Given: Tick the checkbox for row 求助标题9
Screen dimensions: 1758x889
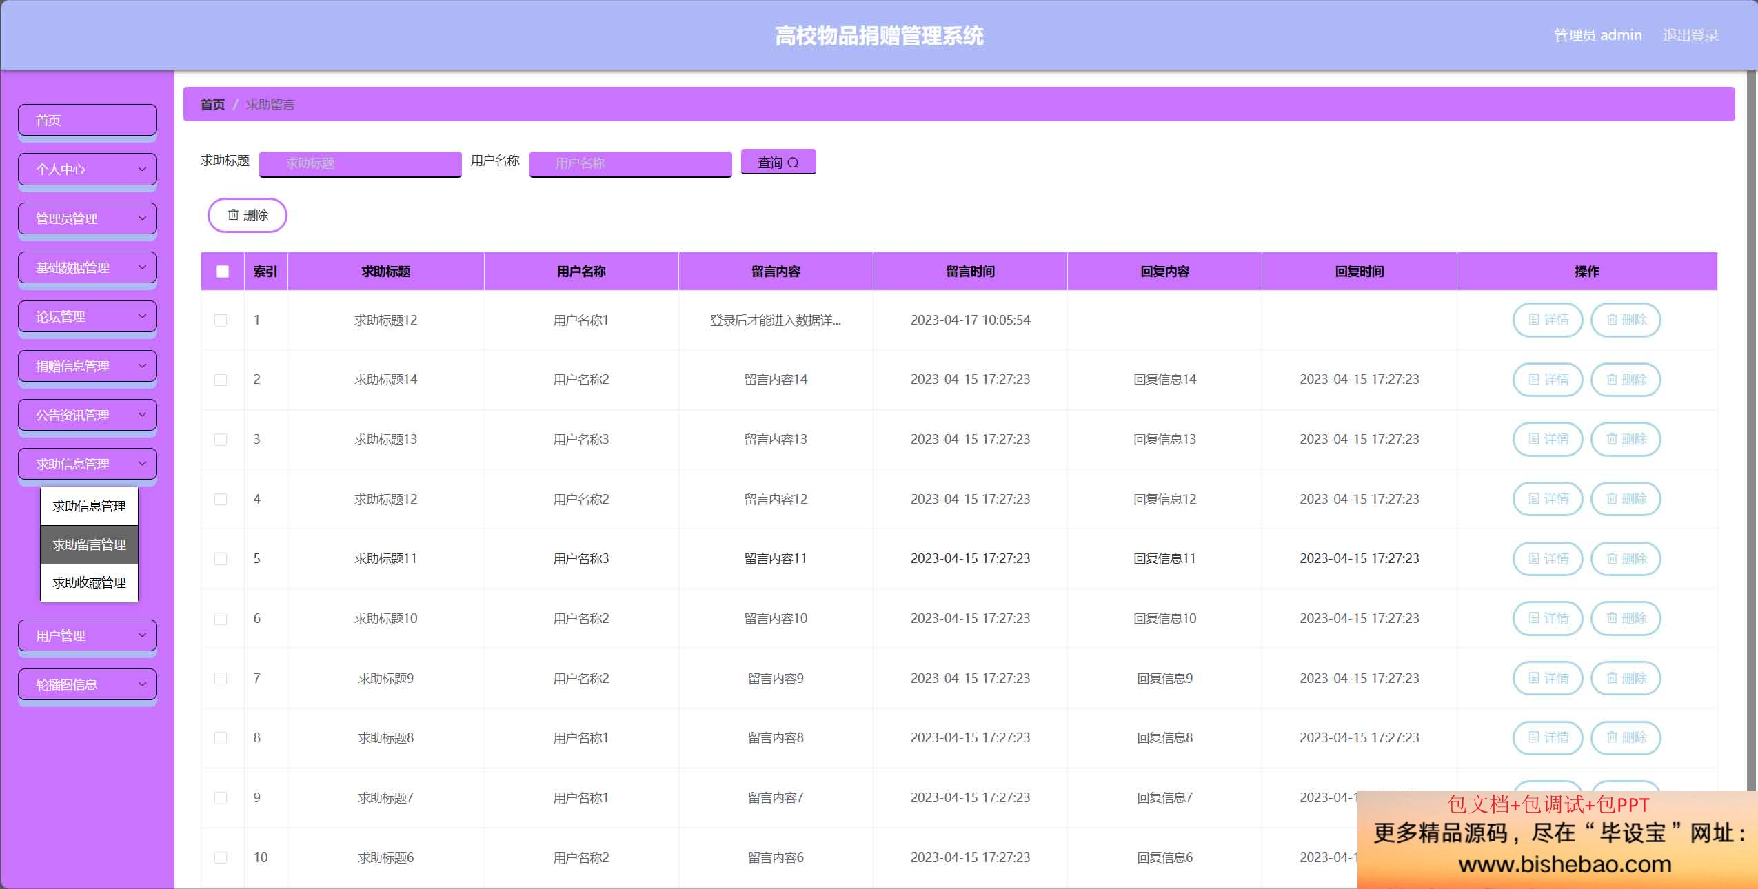Looking at the screenshot, I should [x=221, y=679].
